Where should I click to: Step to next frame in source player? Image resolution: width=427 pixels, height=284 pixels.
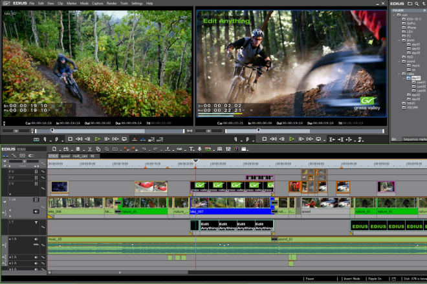point(107,139)
